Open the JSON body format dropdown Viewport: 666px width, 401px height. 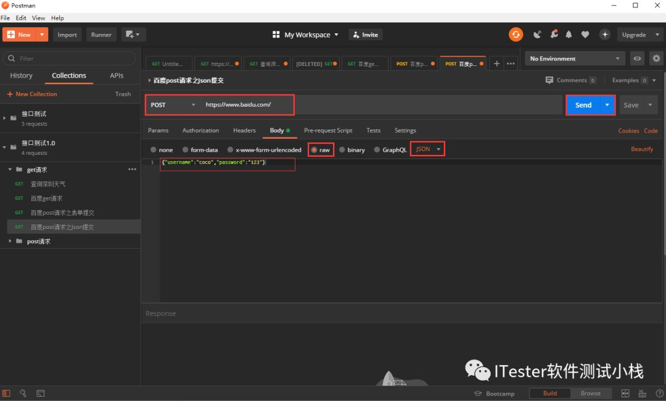(x=428, y=149)
